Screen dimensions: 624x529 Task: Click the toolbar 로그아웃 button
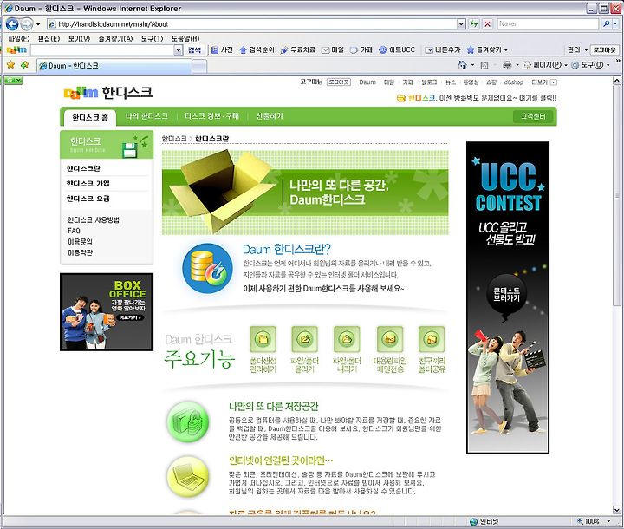[x=605, y=49]
